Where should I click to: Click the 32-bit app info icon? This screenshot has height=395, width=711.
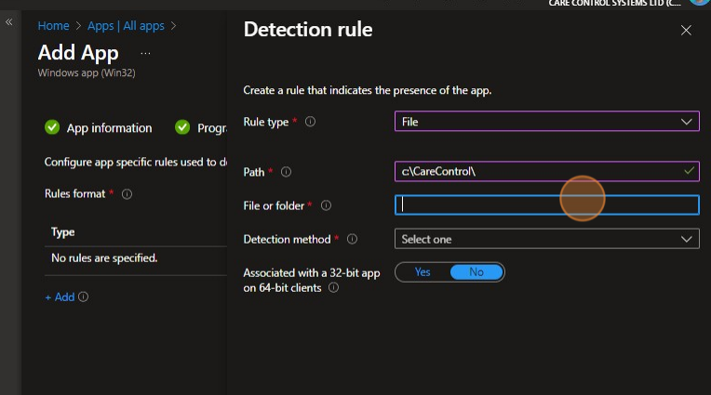[x=333, y=288]
